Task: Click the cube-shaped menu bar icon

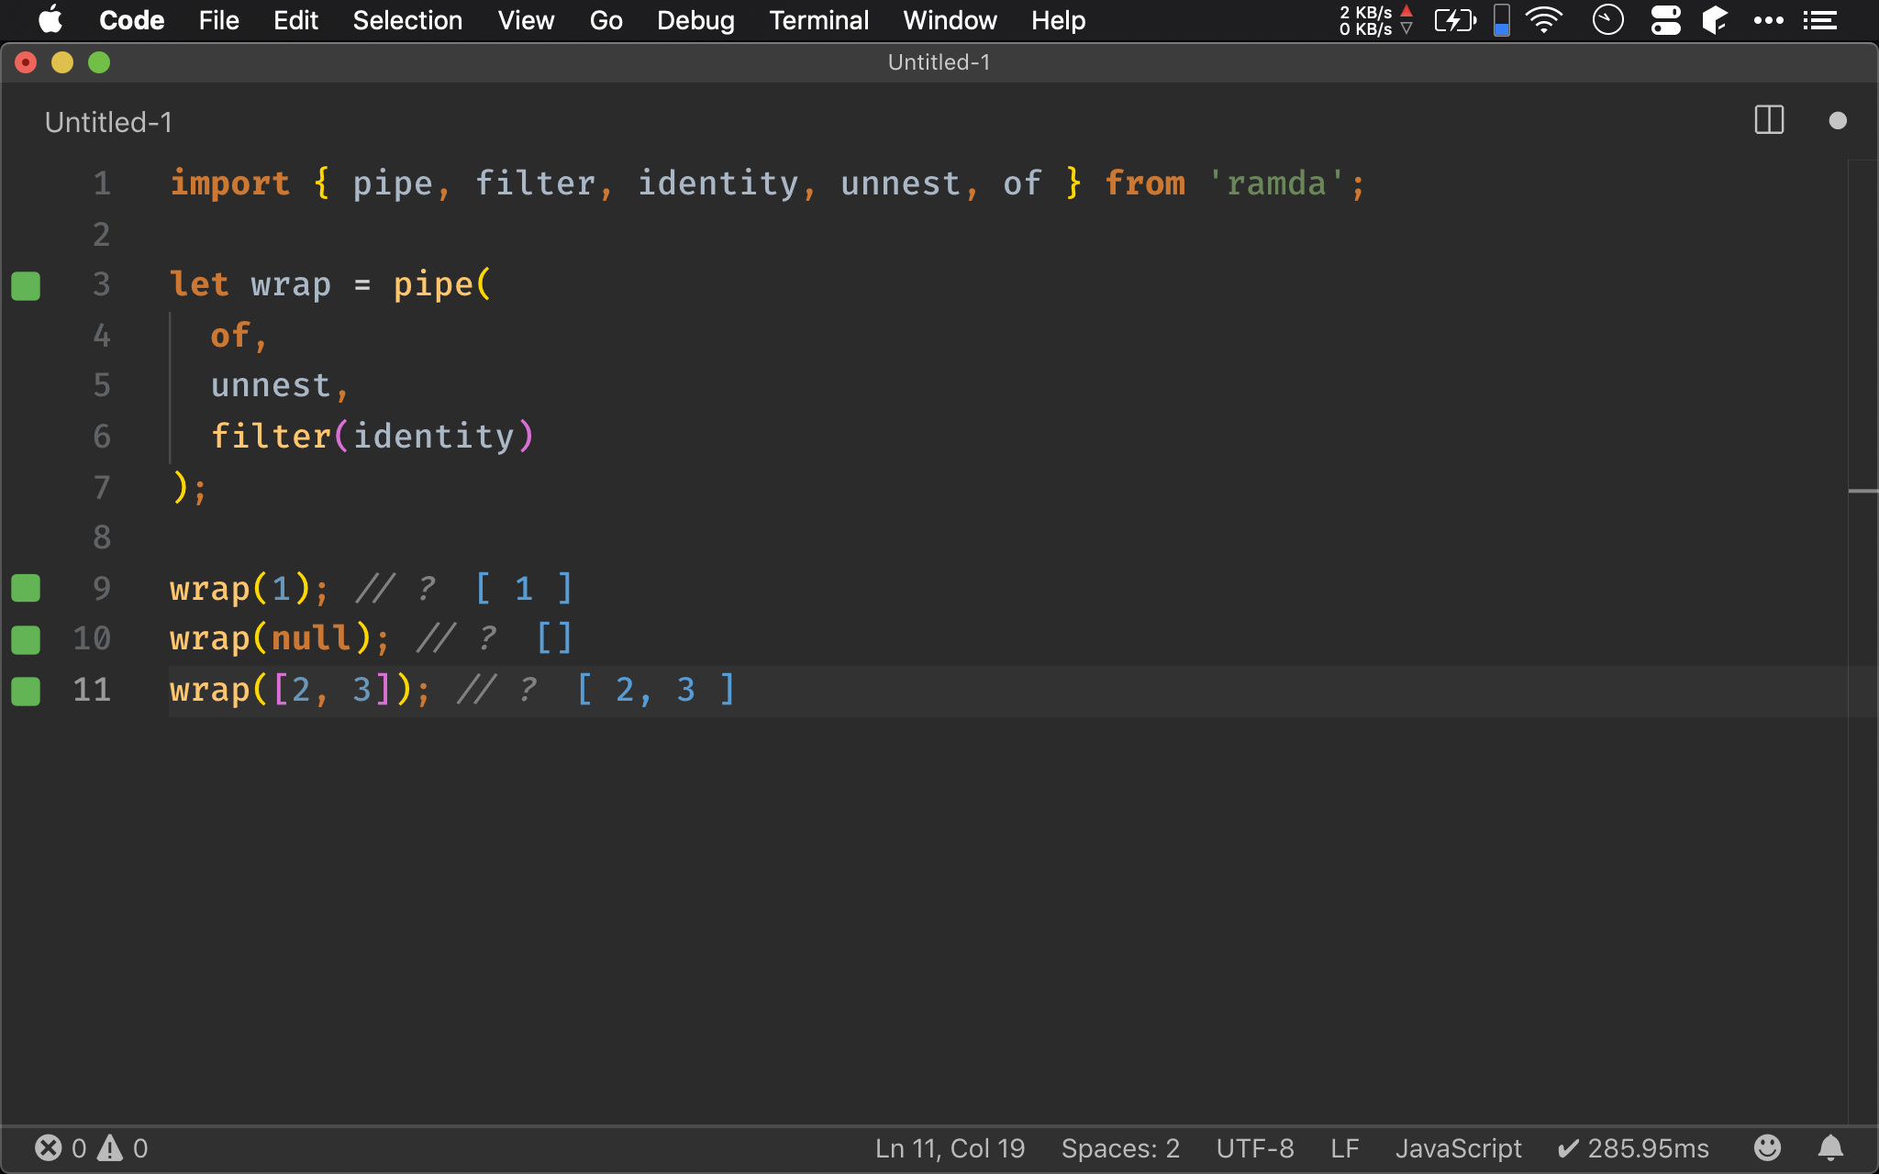Action: click(x=1715, y=20)
